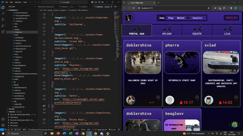Open the Chrome profile avatar
This screenshot has width=243, height=136.
click(235, 8)
